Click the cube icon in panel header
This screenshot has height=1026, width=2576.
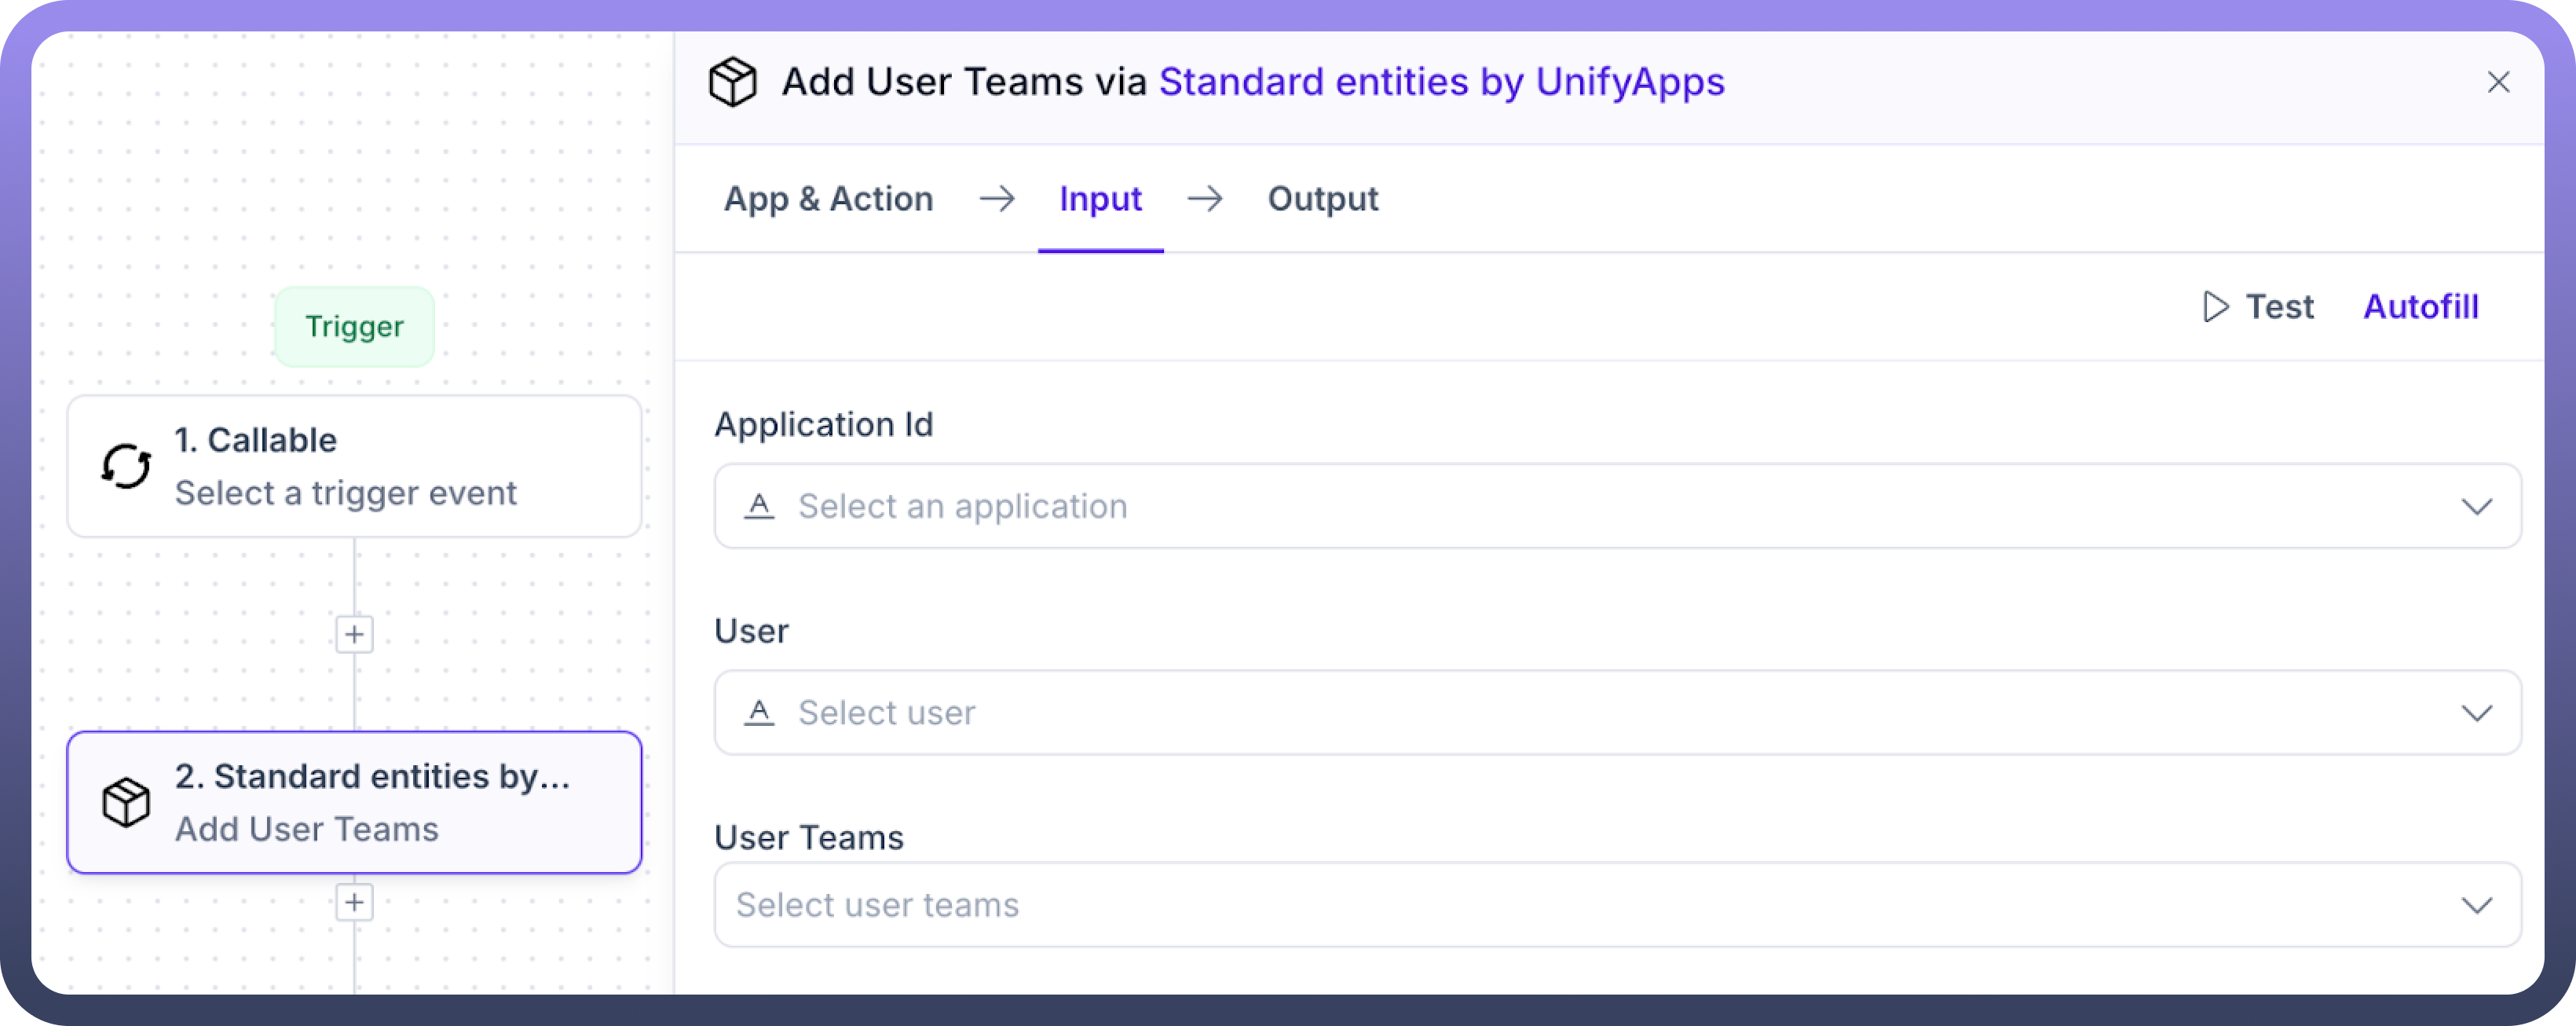pos(732,82)
